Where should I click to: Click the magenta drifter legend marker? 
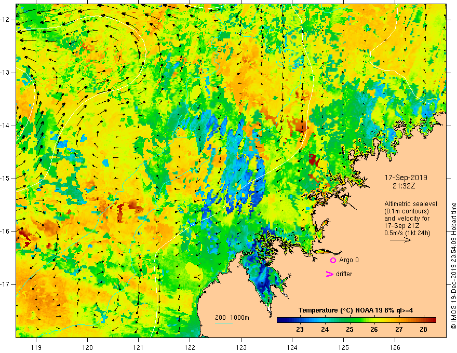click(x=329, y=274)
